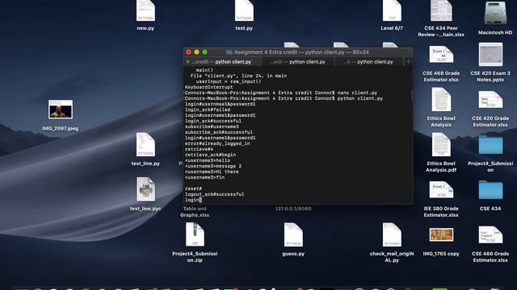Open the Project4_Submission folder
The image size is (517, 290).
click(490, 145)
